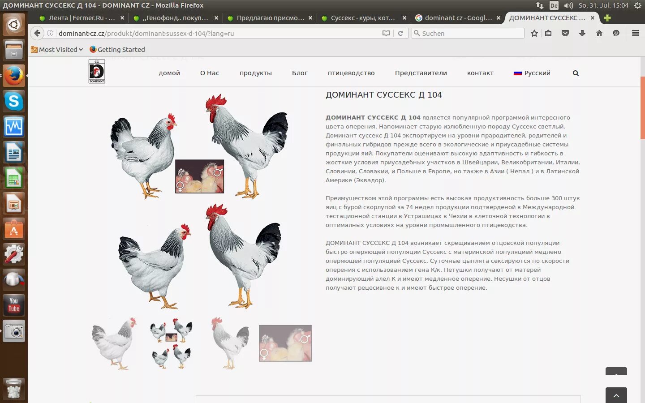Open the контакт menu item
Viewport: 645px width, 403px height.
click(480, 73)
